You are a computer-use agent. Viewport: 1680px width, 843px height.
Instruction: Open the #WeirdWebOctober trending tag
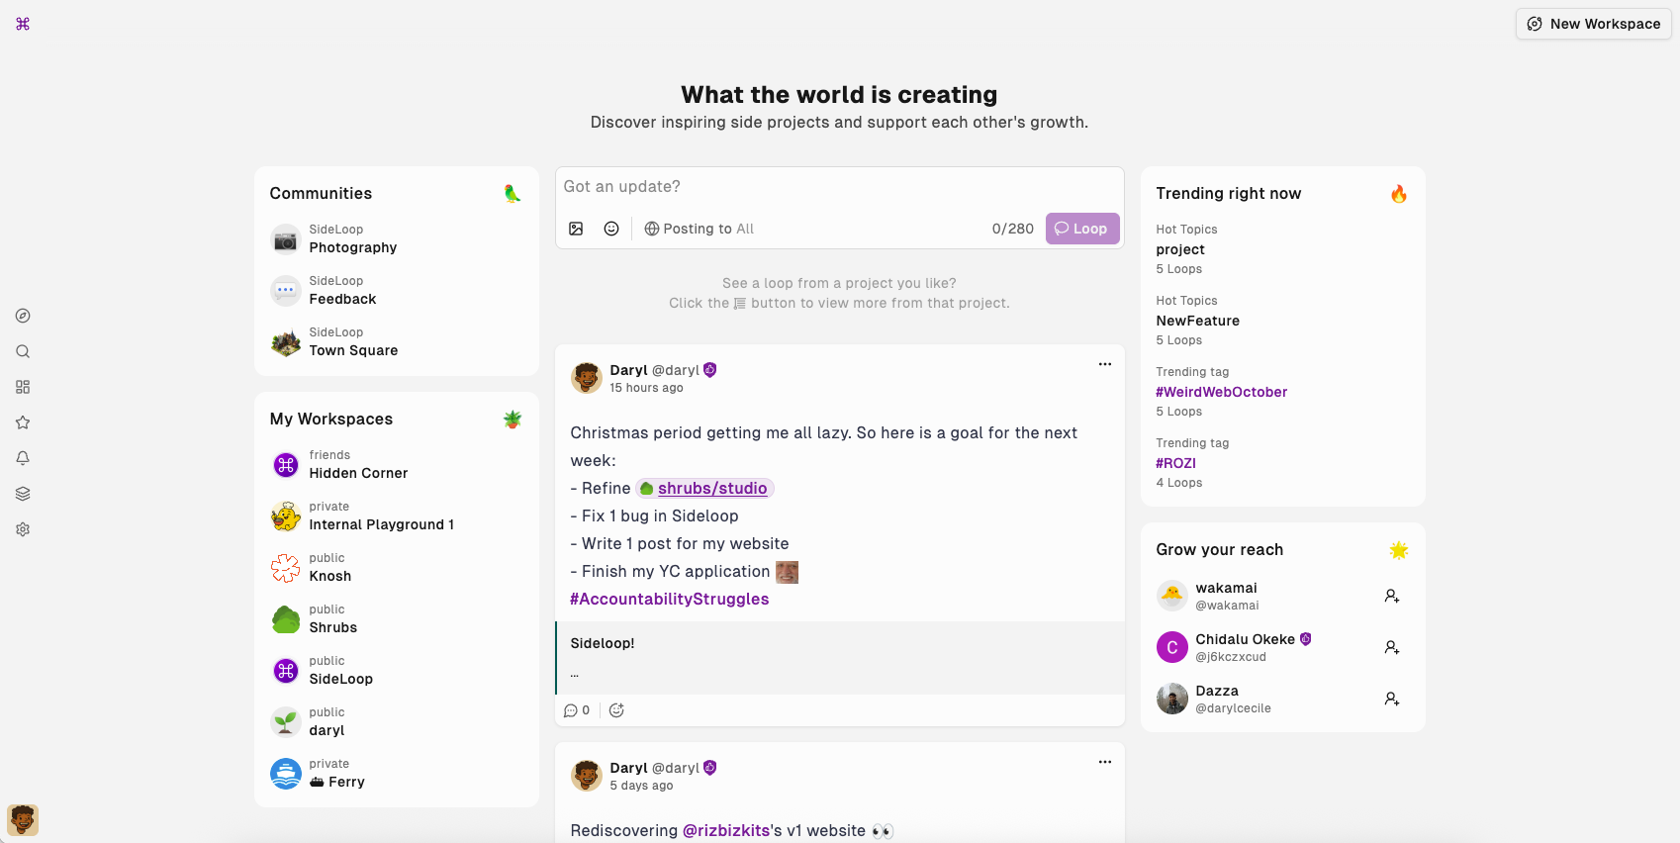click(1221, 392)
